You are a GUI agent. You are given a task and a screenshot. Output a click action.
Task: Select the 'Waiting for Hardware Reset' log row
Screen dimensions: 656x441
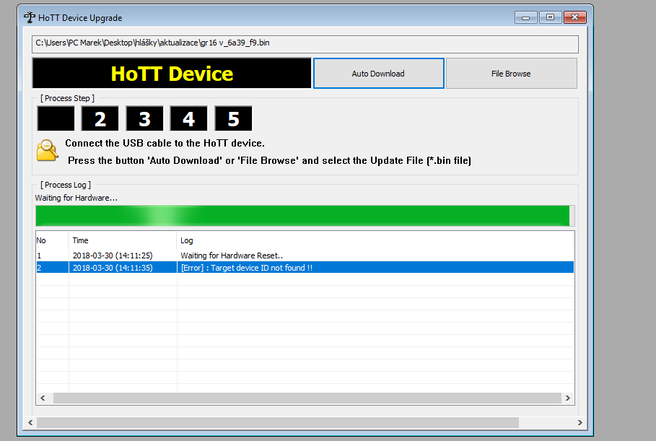click(x=232, y=256)
